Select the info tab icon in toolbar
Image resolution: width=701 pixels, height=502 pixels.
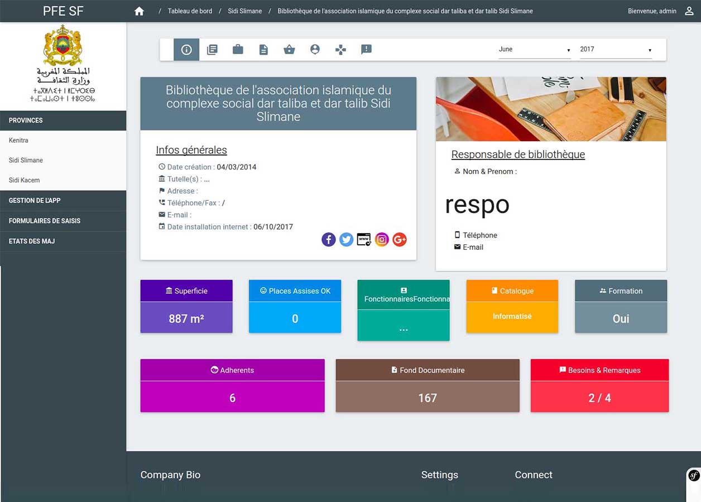click(x=186, y=50)
